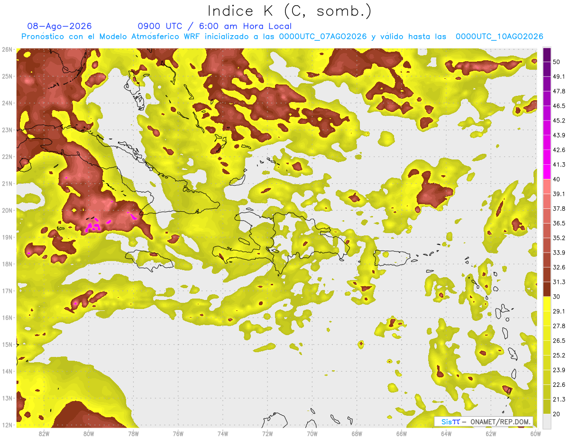
Task: Click the "18N" latitude axis label
Action: 7,264
